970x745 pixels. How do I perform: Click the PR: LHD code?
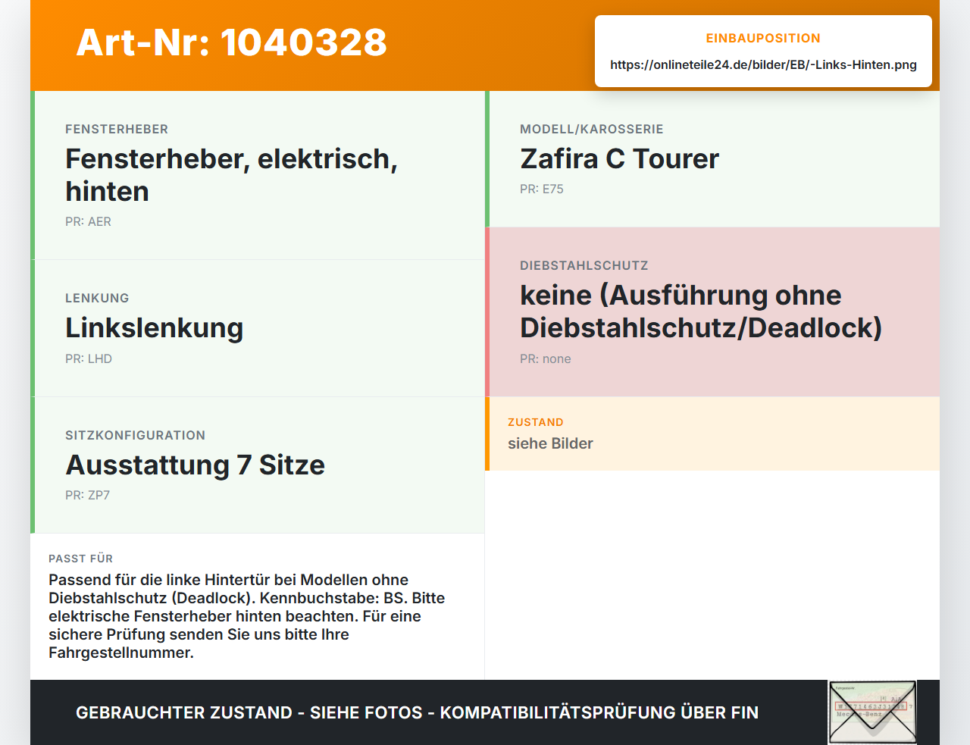point(89,359)
